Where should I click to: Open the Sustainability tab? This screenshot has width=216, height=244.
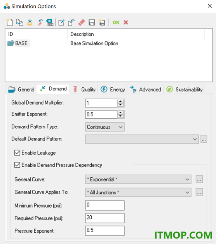184,90
